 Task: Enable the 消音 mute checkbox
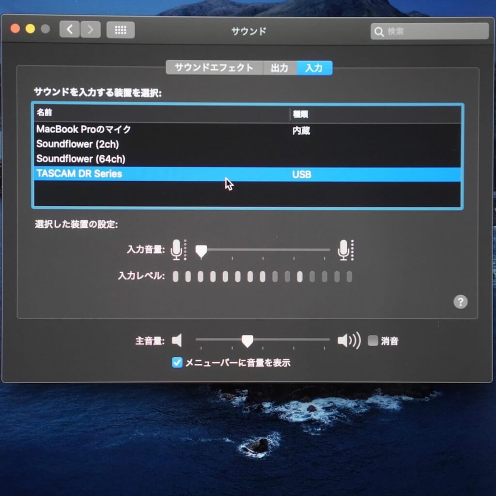(x=373, y=341)
